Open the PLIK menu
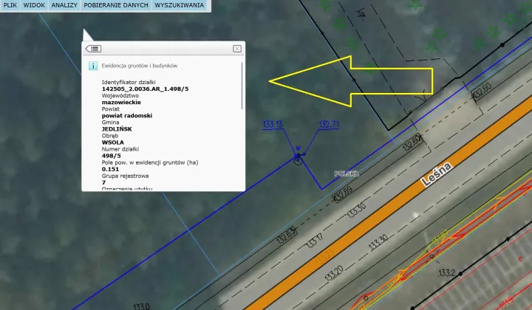532x310 pixels. (x=10, y=5)
